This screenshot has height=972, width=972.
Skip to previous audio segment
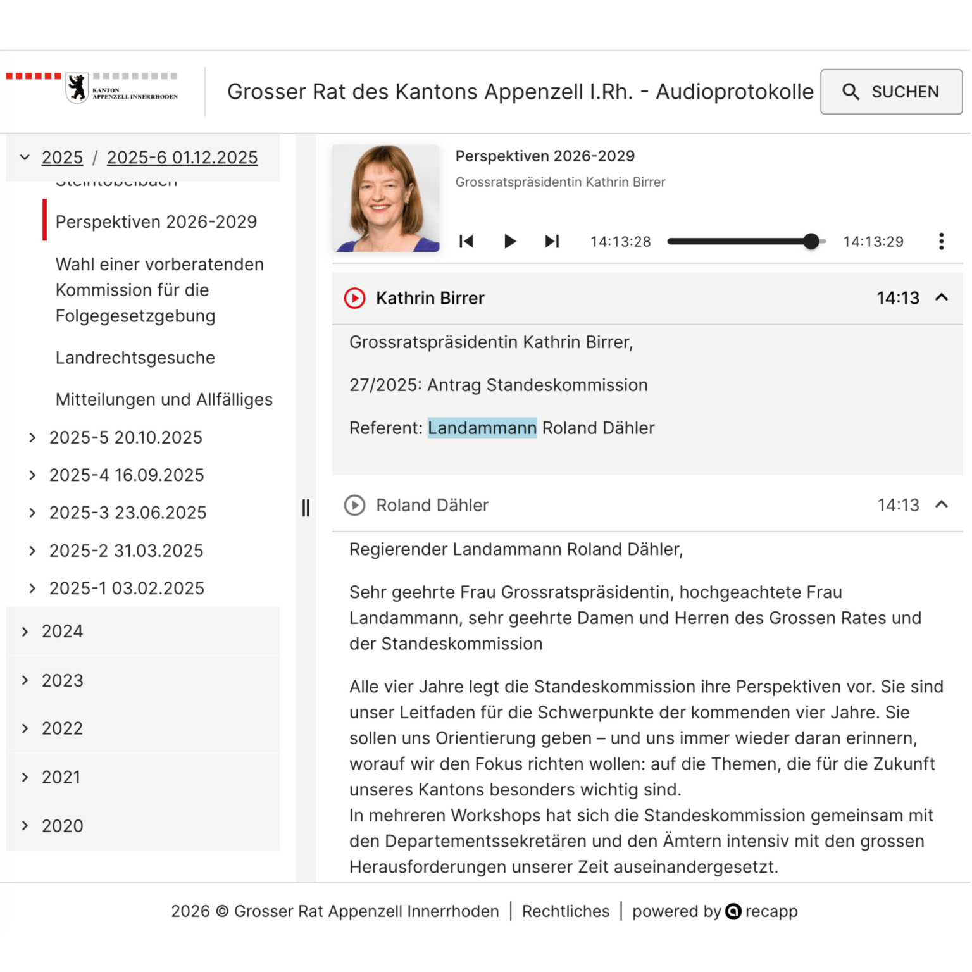(x=466, y=241)
